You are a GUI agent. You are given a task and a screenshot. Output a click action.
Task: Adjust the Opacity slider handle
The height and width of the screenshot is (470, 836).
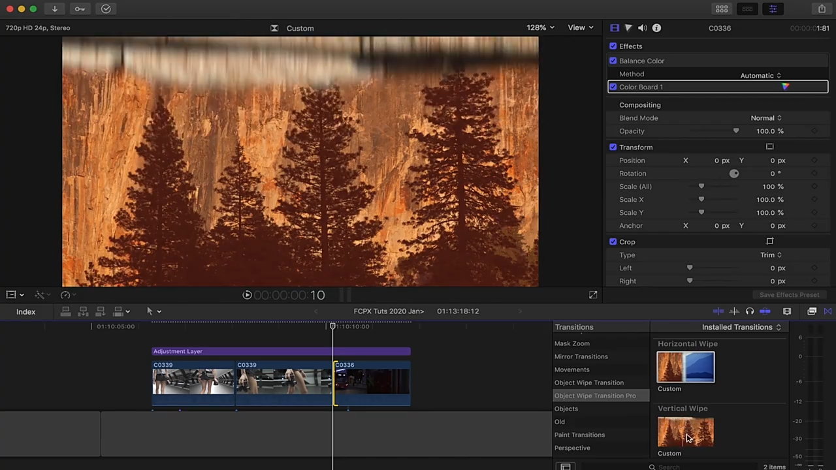[x=736, y=131]
